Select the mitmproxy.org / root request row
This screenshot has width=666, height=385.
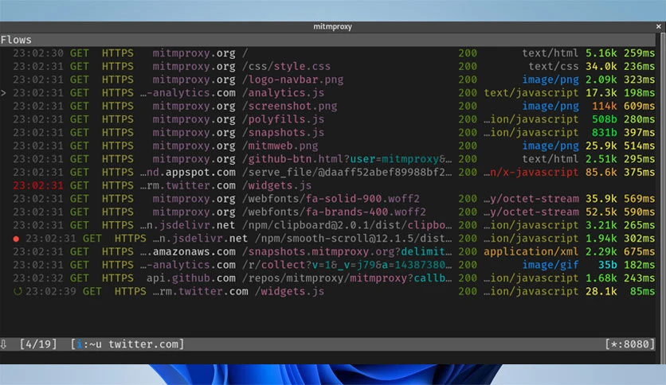(x=327, y=53)
